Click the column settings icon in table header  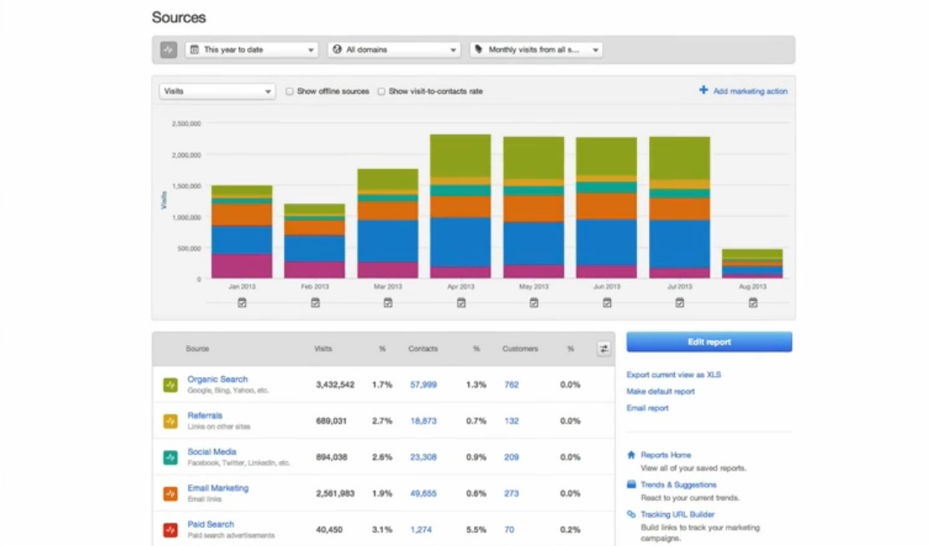click(x=603, y=348)
